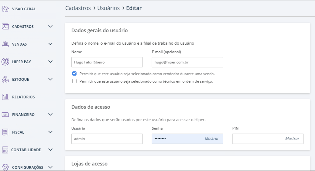Expand the Vendas menu chevron
This screenshot has width=315, height=171.
point(50,44)
